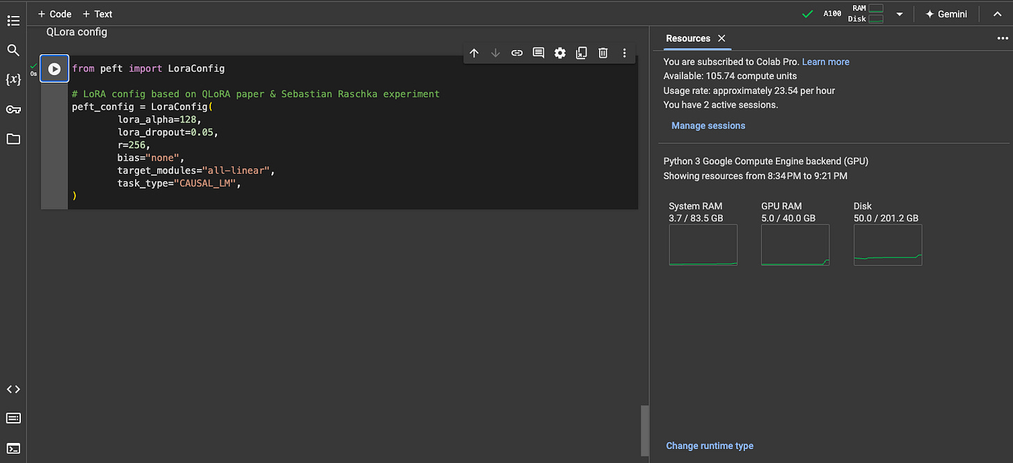Copy link to cell icon
The height and width of the screenshot is (463, 1013).
[517, 53]
